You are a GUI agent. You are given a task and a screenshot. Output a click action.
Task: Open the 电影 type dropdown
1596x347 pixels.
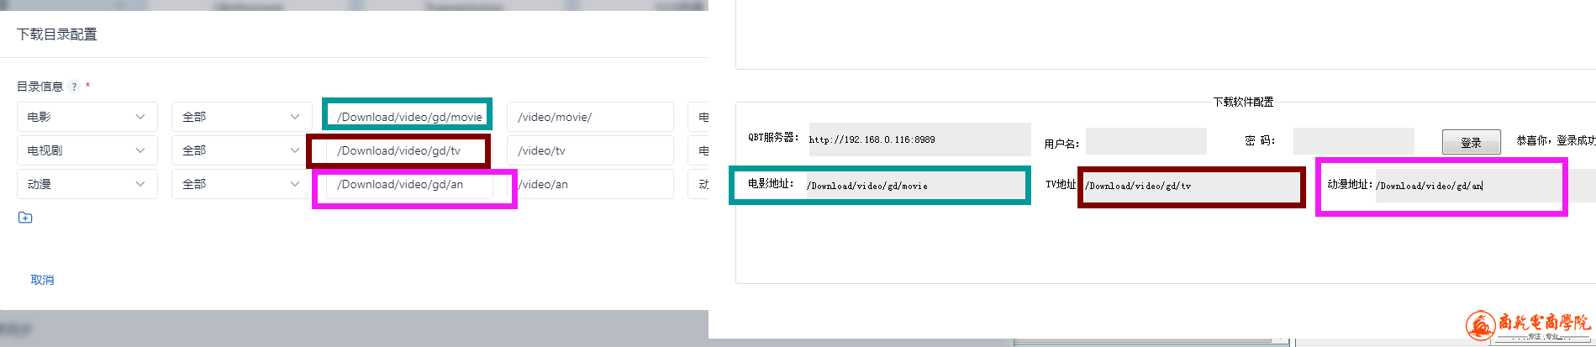[87, 117]
